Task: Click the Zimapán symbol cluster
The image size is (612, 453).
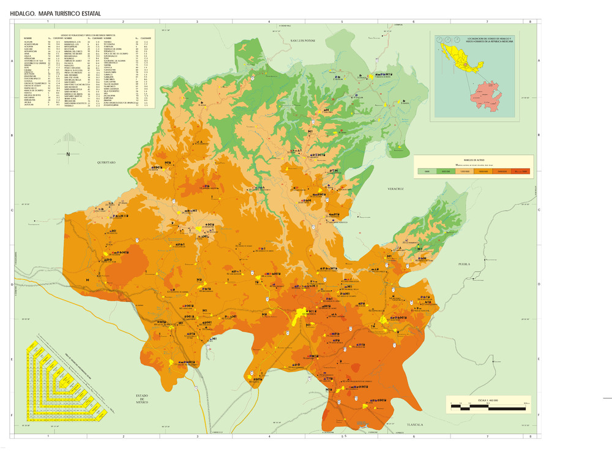Action: (x=157, y=167)
